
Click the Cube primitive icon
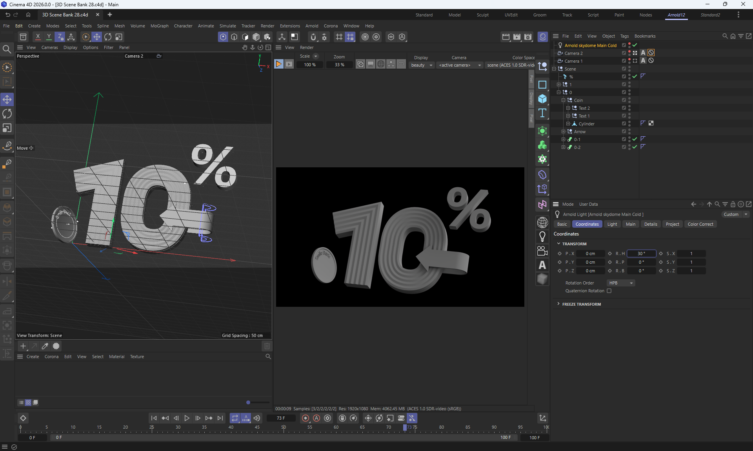tap(542, 99)
